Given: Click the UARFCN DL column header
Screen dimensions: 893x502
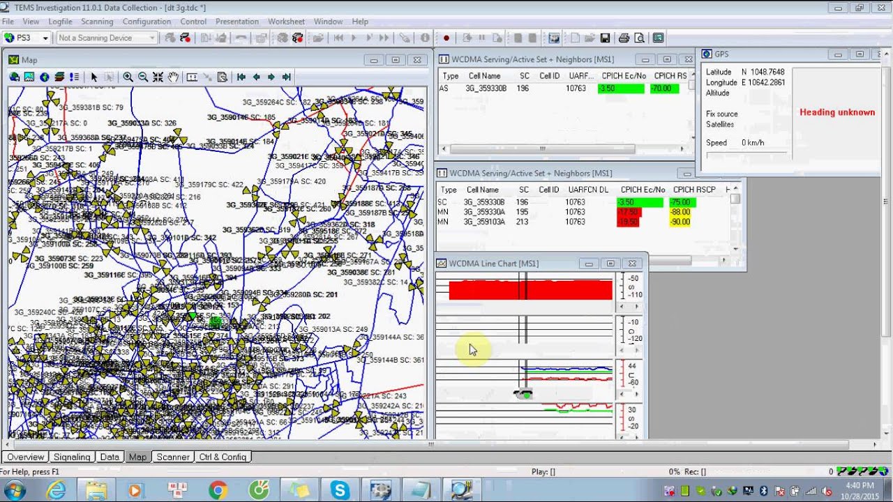Looking at the screenshot, I should click(x=588, y=190).
